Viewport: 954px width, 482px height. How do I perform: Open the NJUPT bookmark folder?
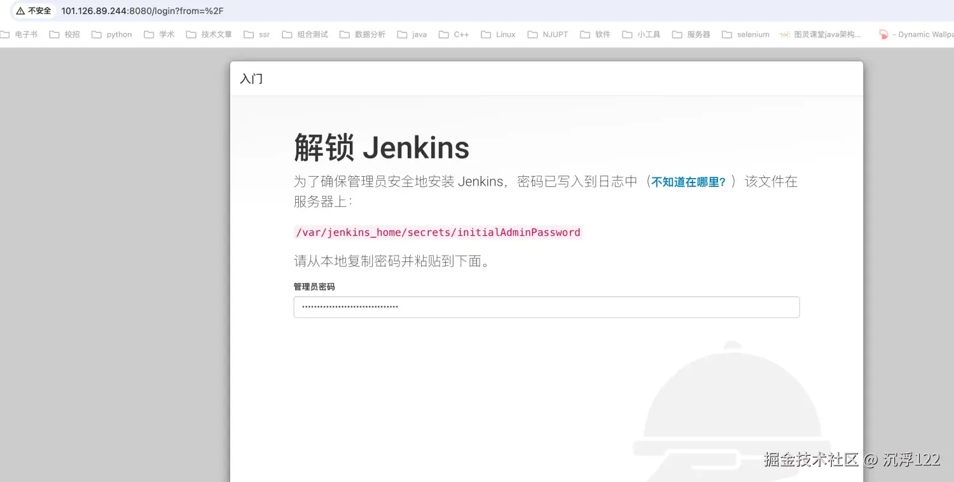tap(548, 34)
